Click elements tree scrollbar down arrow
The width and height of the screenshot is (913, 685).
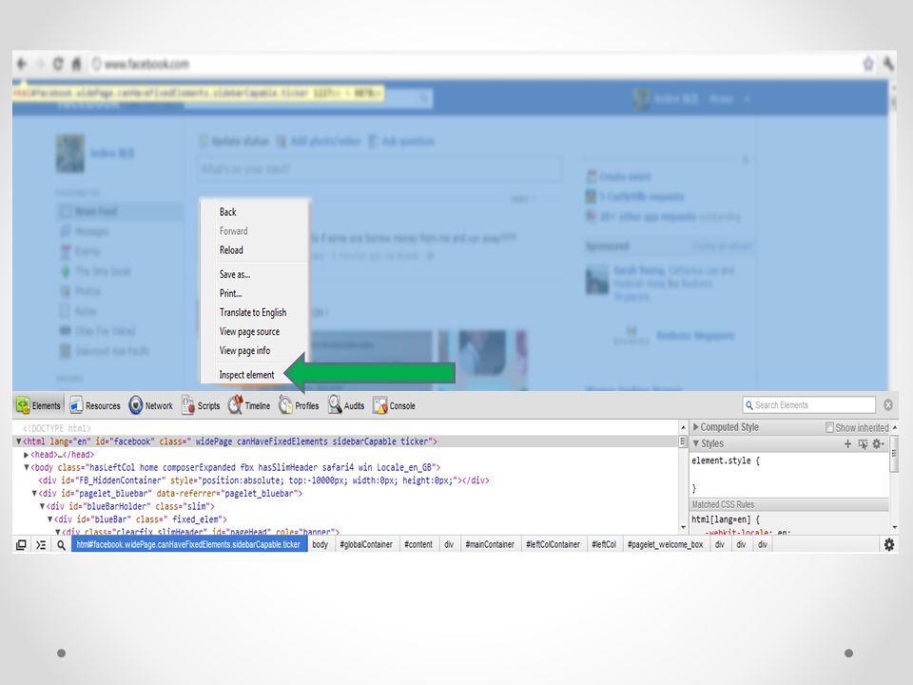683,528
